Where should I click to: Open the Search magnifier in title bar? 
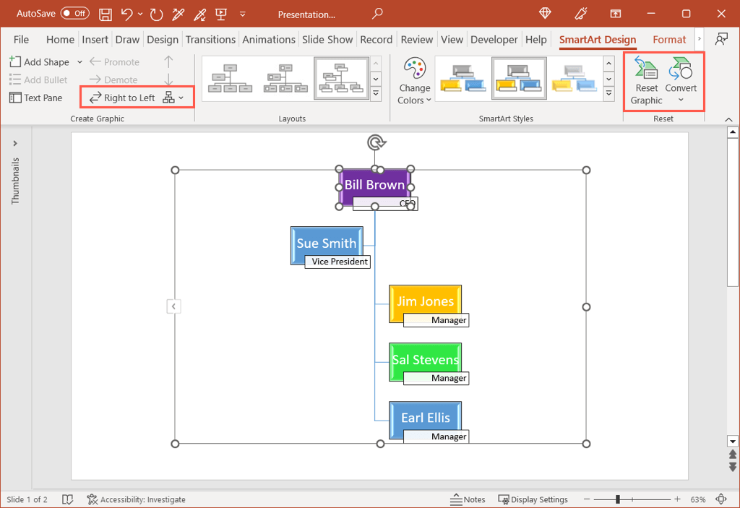pos(377,14)
